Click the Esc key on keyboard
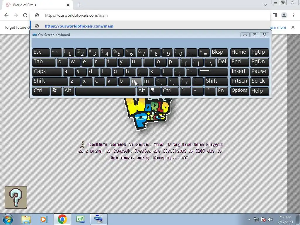The height and width of the screenshot is (225, 300). [41, 52]
